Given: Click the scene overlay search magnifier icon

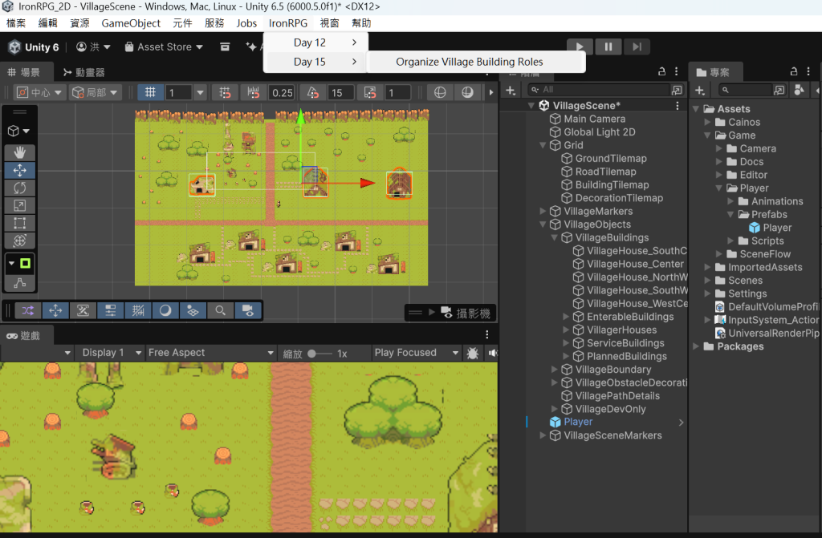Looking at the screenshot, I should coord(220,310).
